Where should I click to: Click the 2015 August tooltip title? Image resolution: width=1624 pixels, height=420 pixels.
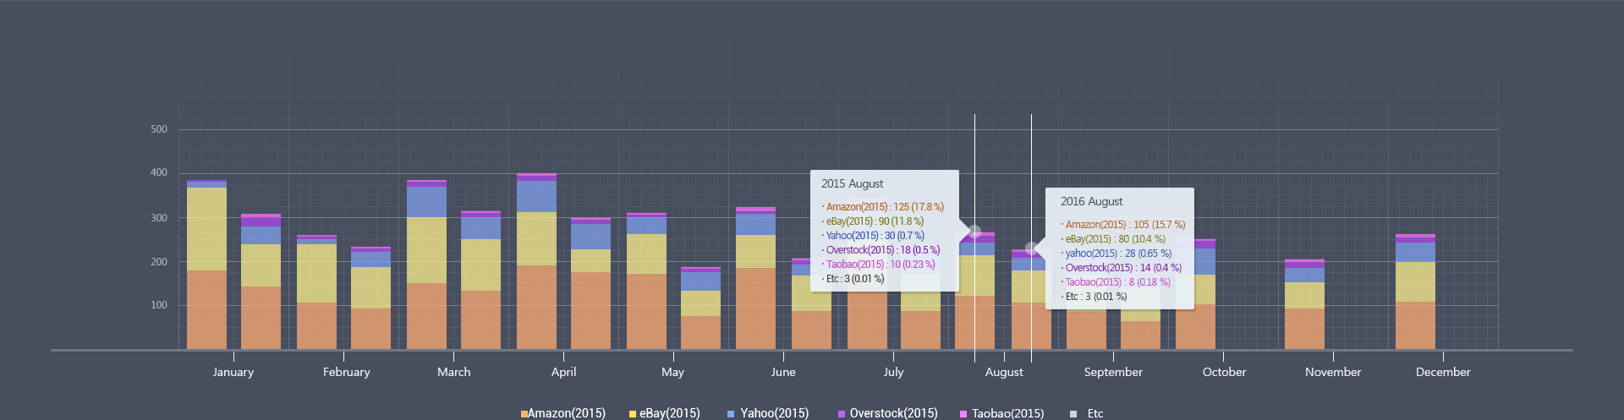pos(852,183)
